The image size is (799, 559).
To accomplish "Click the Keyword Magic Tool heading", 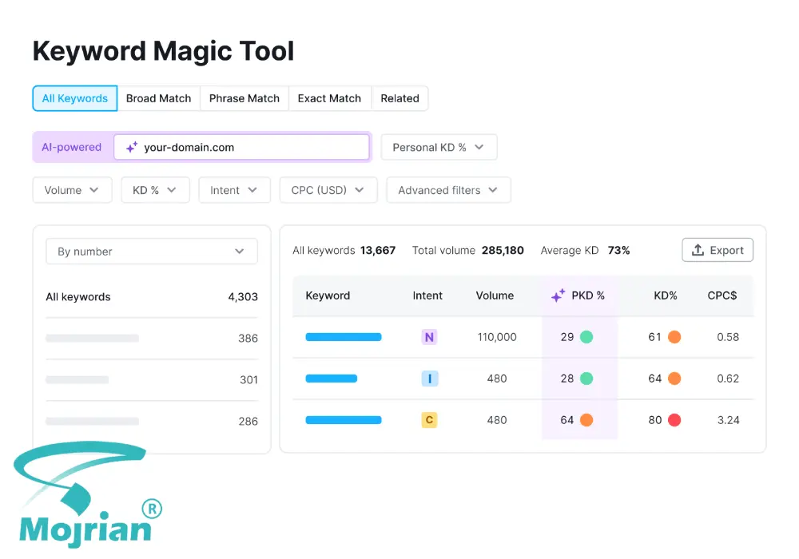I will point(163,51).
